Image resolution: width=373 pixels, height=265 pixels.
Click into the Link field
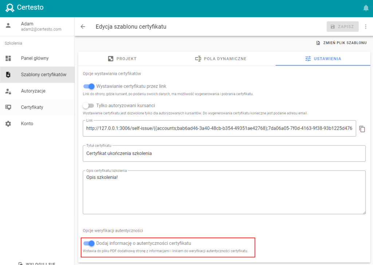219,129
